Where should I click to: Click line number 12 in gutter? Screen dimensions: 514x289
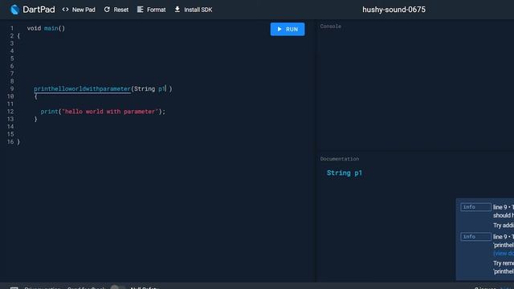(x=10, y=112)
